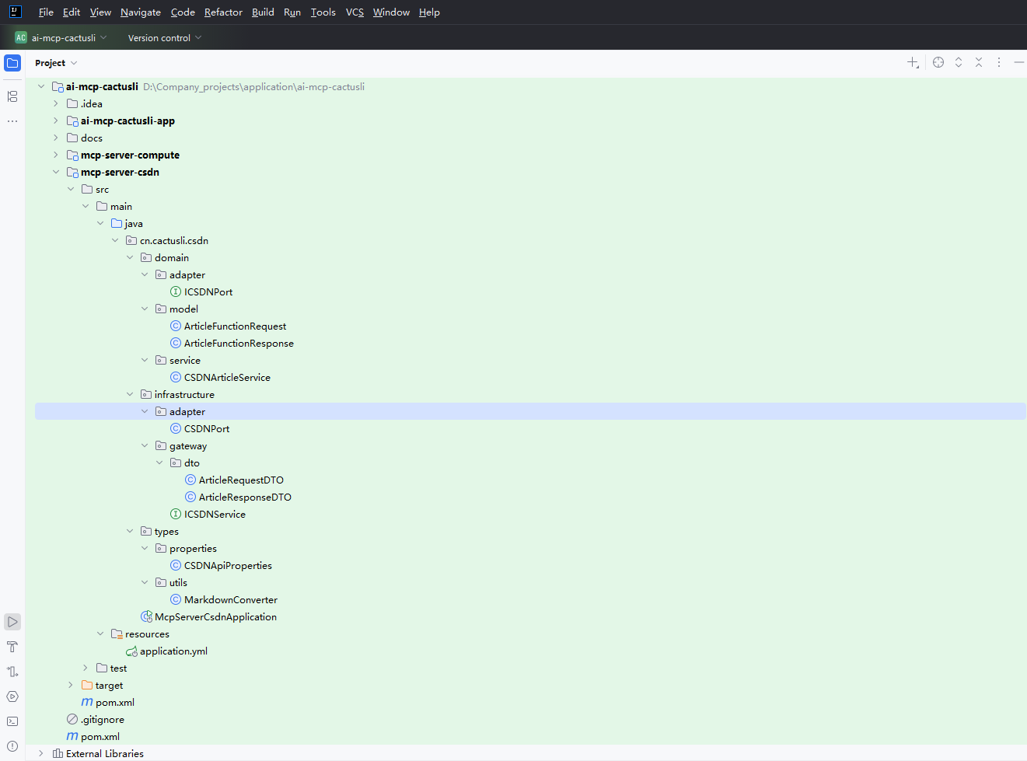Viewport: 1027px width, 761px height.
Task: Open the Run tool window icon
Action: coord(12,622)
